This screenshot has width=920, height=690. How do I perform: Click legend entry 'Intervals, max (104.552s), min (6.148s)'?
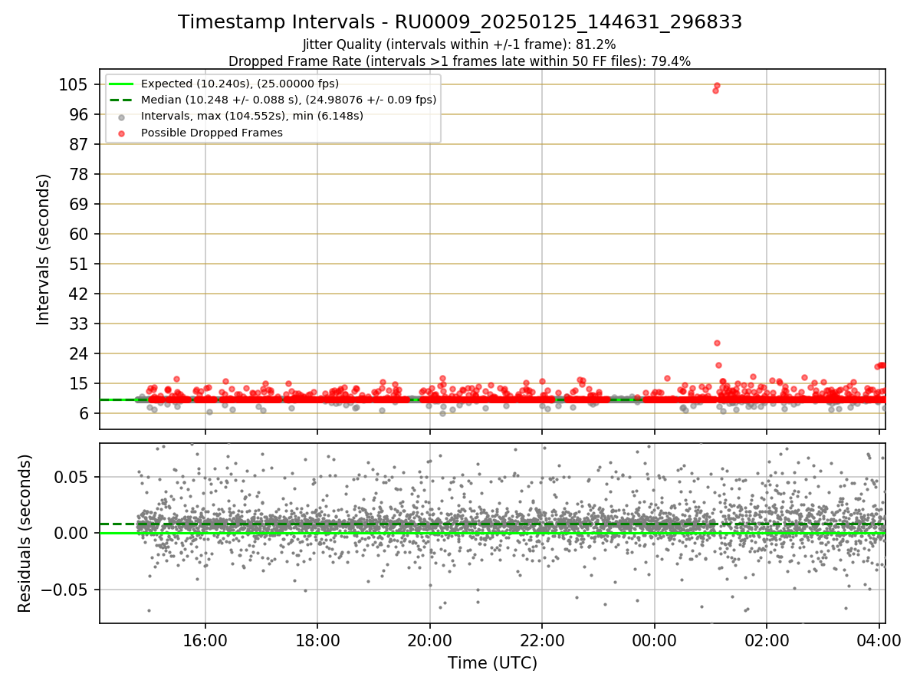[x=252, y=117]
